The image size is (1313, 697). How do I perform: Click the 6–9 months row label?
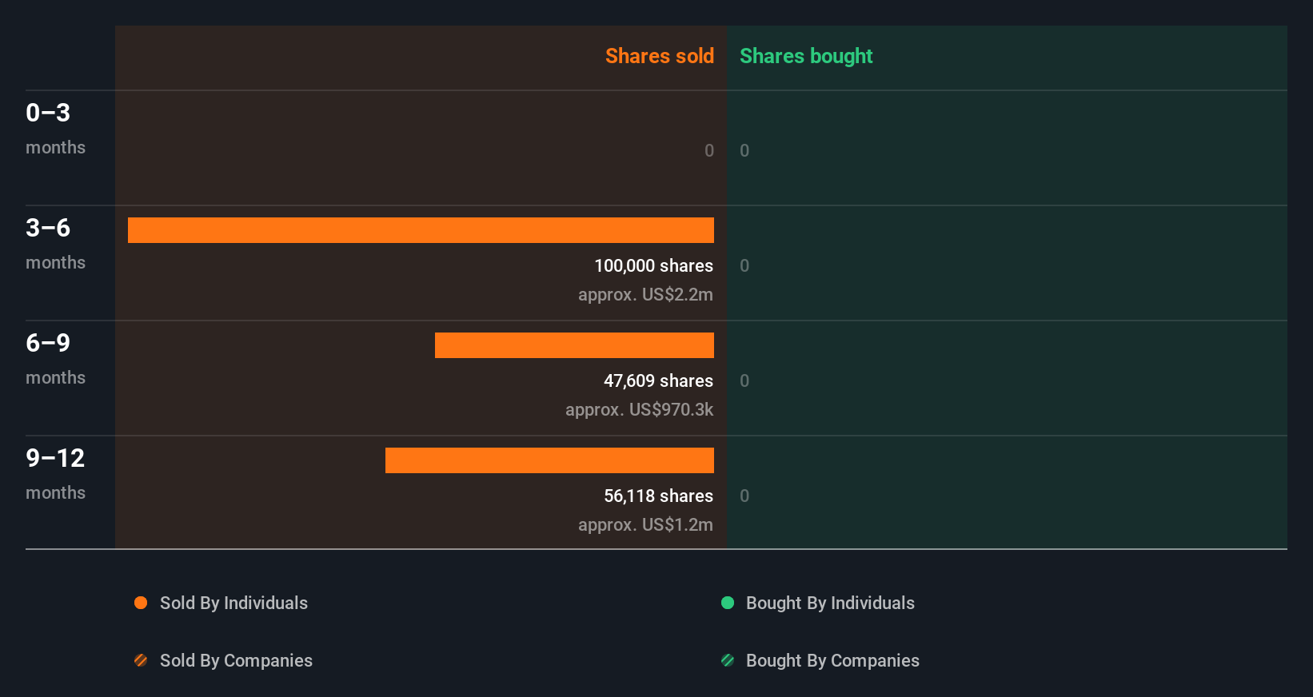55,359
